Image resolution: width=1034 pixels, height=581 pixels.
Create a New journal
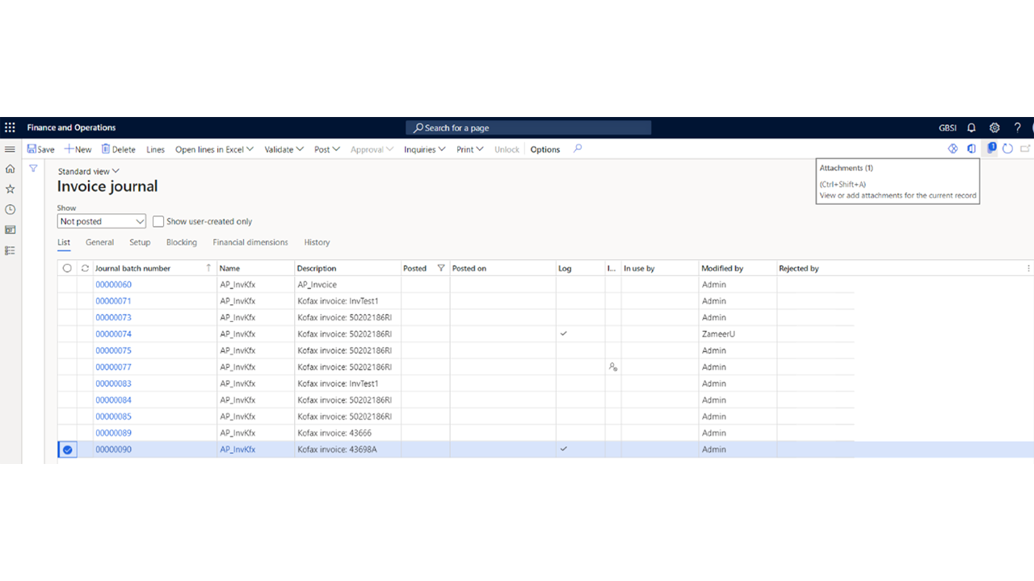[78, 149]
